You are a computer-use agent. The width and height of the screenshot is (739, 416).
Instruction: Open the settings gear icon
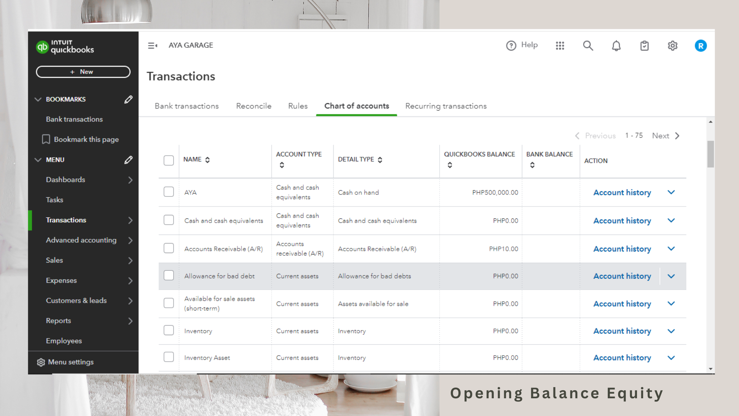coord(672,46)
